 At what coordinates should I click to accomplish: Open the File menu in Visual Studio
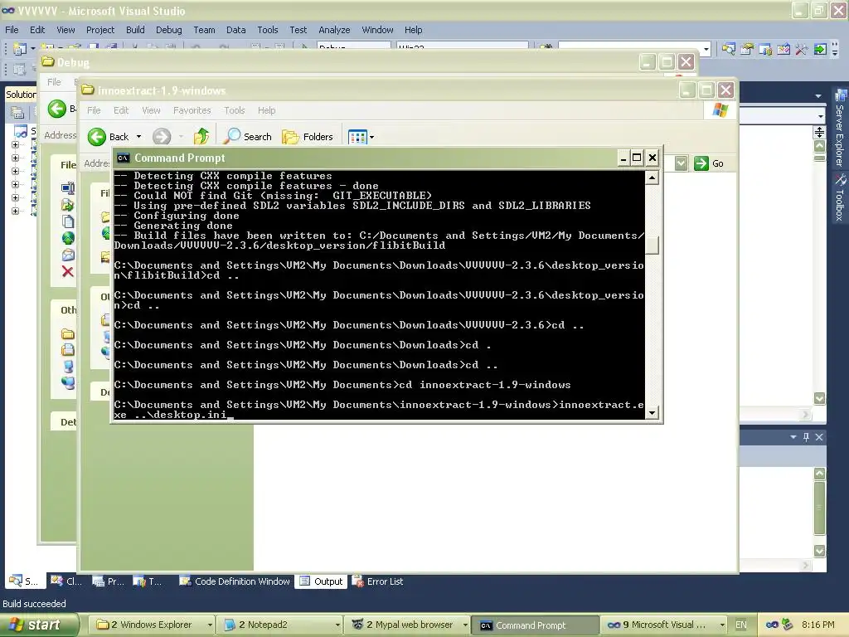12,30
